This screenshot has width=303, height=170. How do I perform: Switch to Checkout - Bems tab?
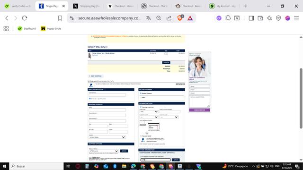tap(188, 6)
